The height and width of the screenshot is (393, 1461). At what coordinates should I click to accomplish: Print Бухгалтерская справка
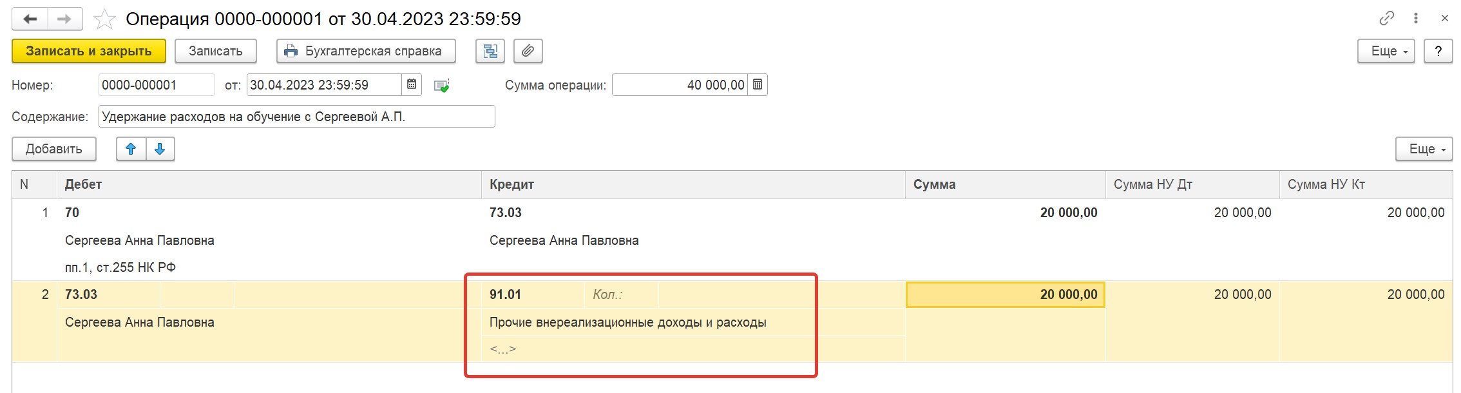click(x=366, y=51)
